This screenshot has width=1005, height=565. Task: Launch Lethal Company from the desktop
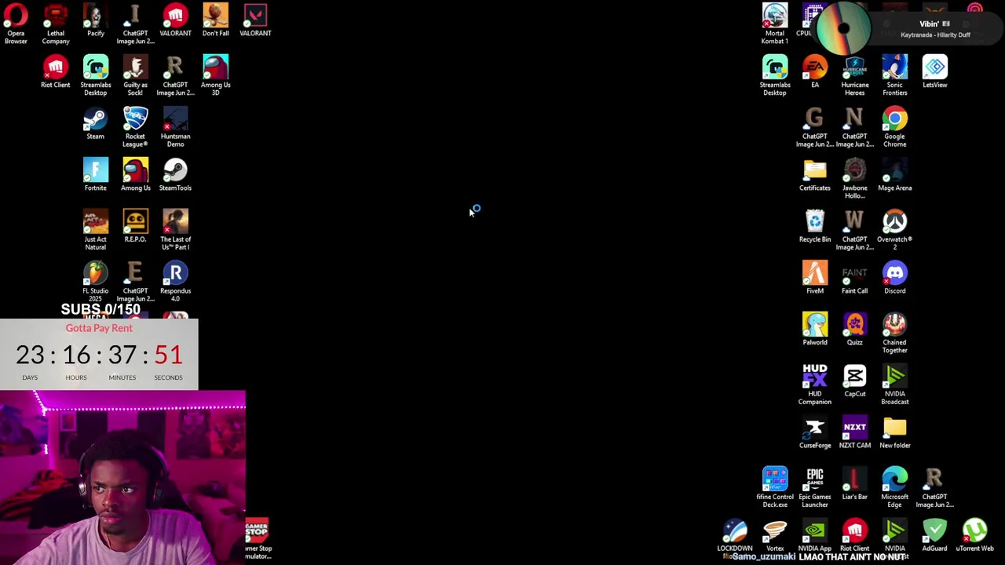pyautogui.click(x=56, y=22)
